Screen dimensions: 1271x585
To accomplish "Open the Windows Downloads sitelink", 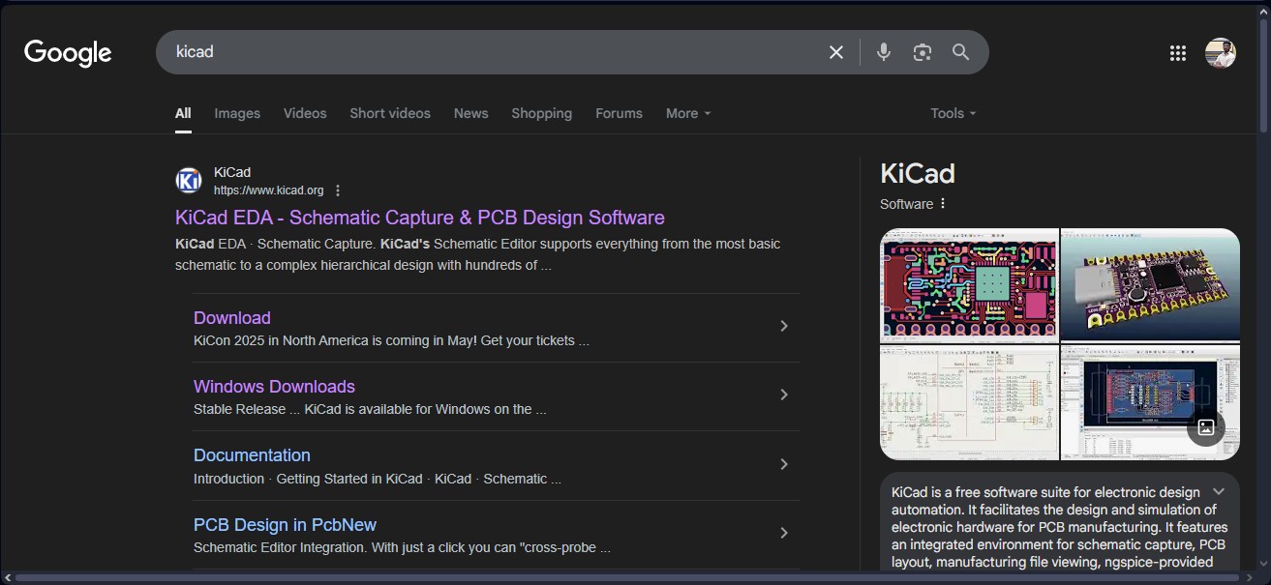I will click(274, 387).
